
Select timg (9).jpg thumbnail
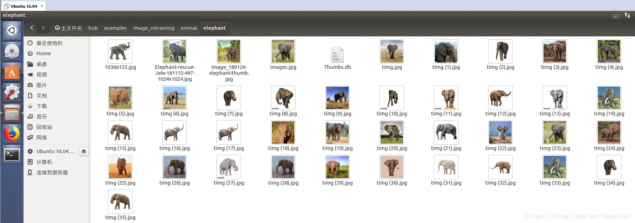click(337, 98)
